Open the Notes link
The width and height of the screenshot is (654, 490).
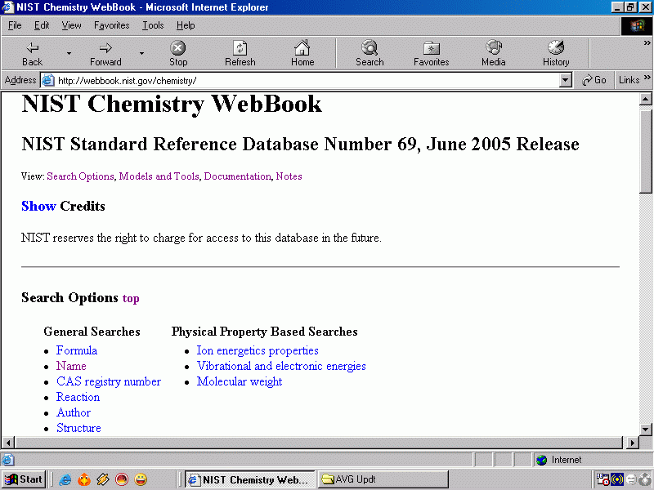point(289,176)
